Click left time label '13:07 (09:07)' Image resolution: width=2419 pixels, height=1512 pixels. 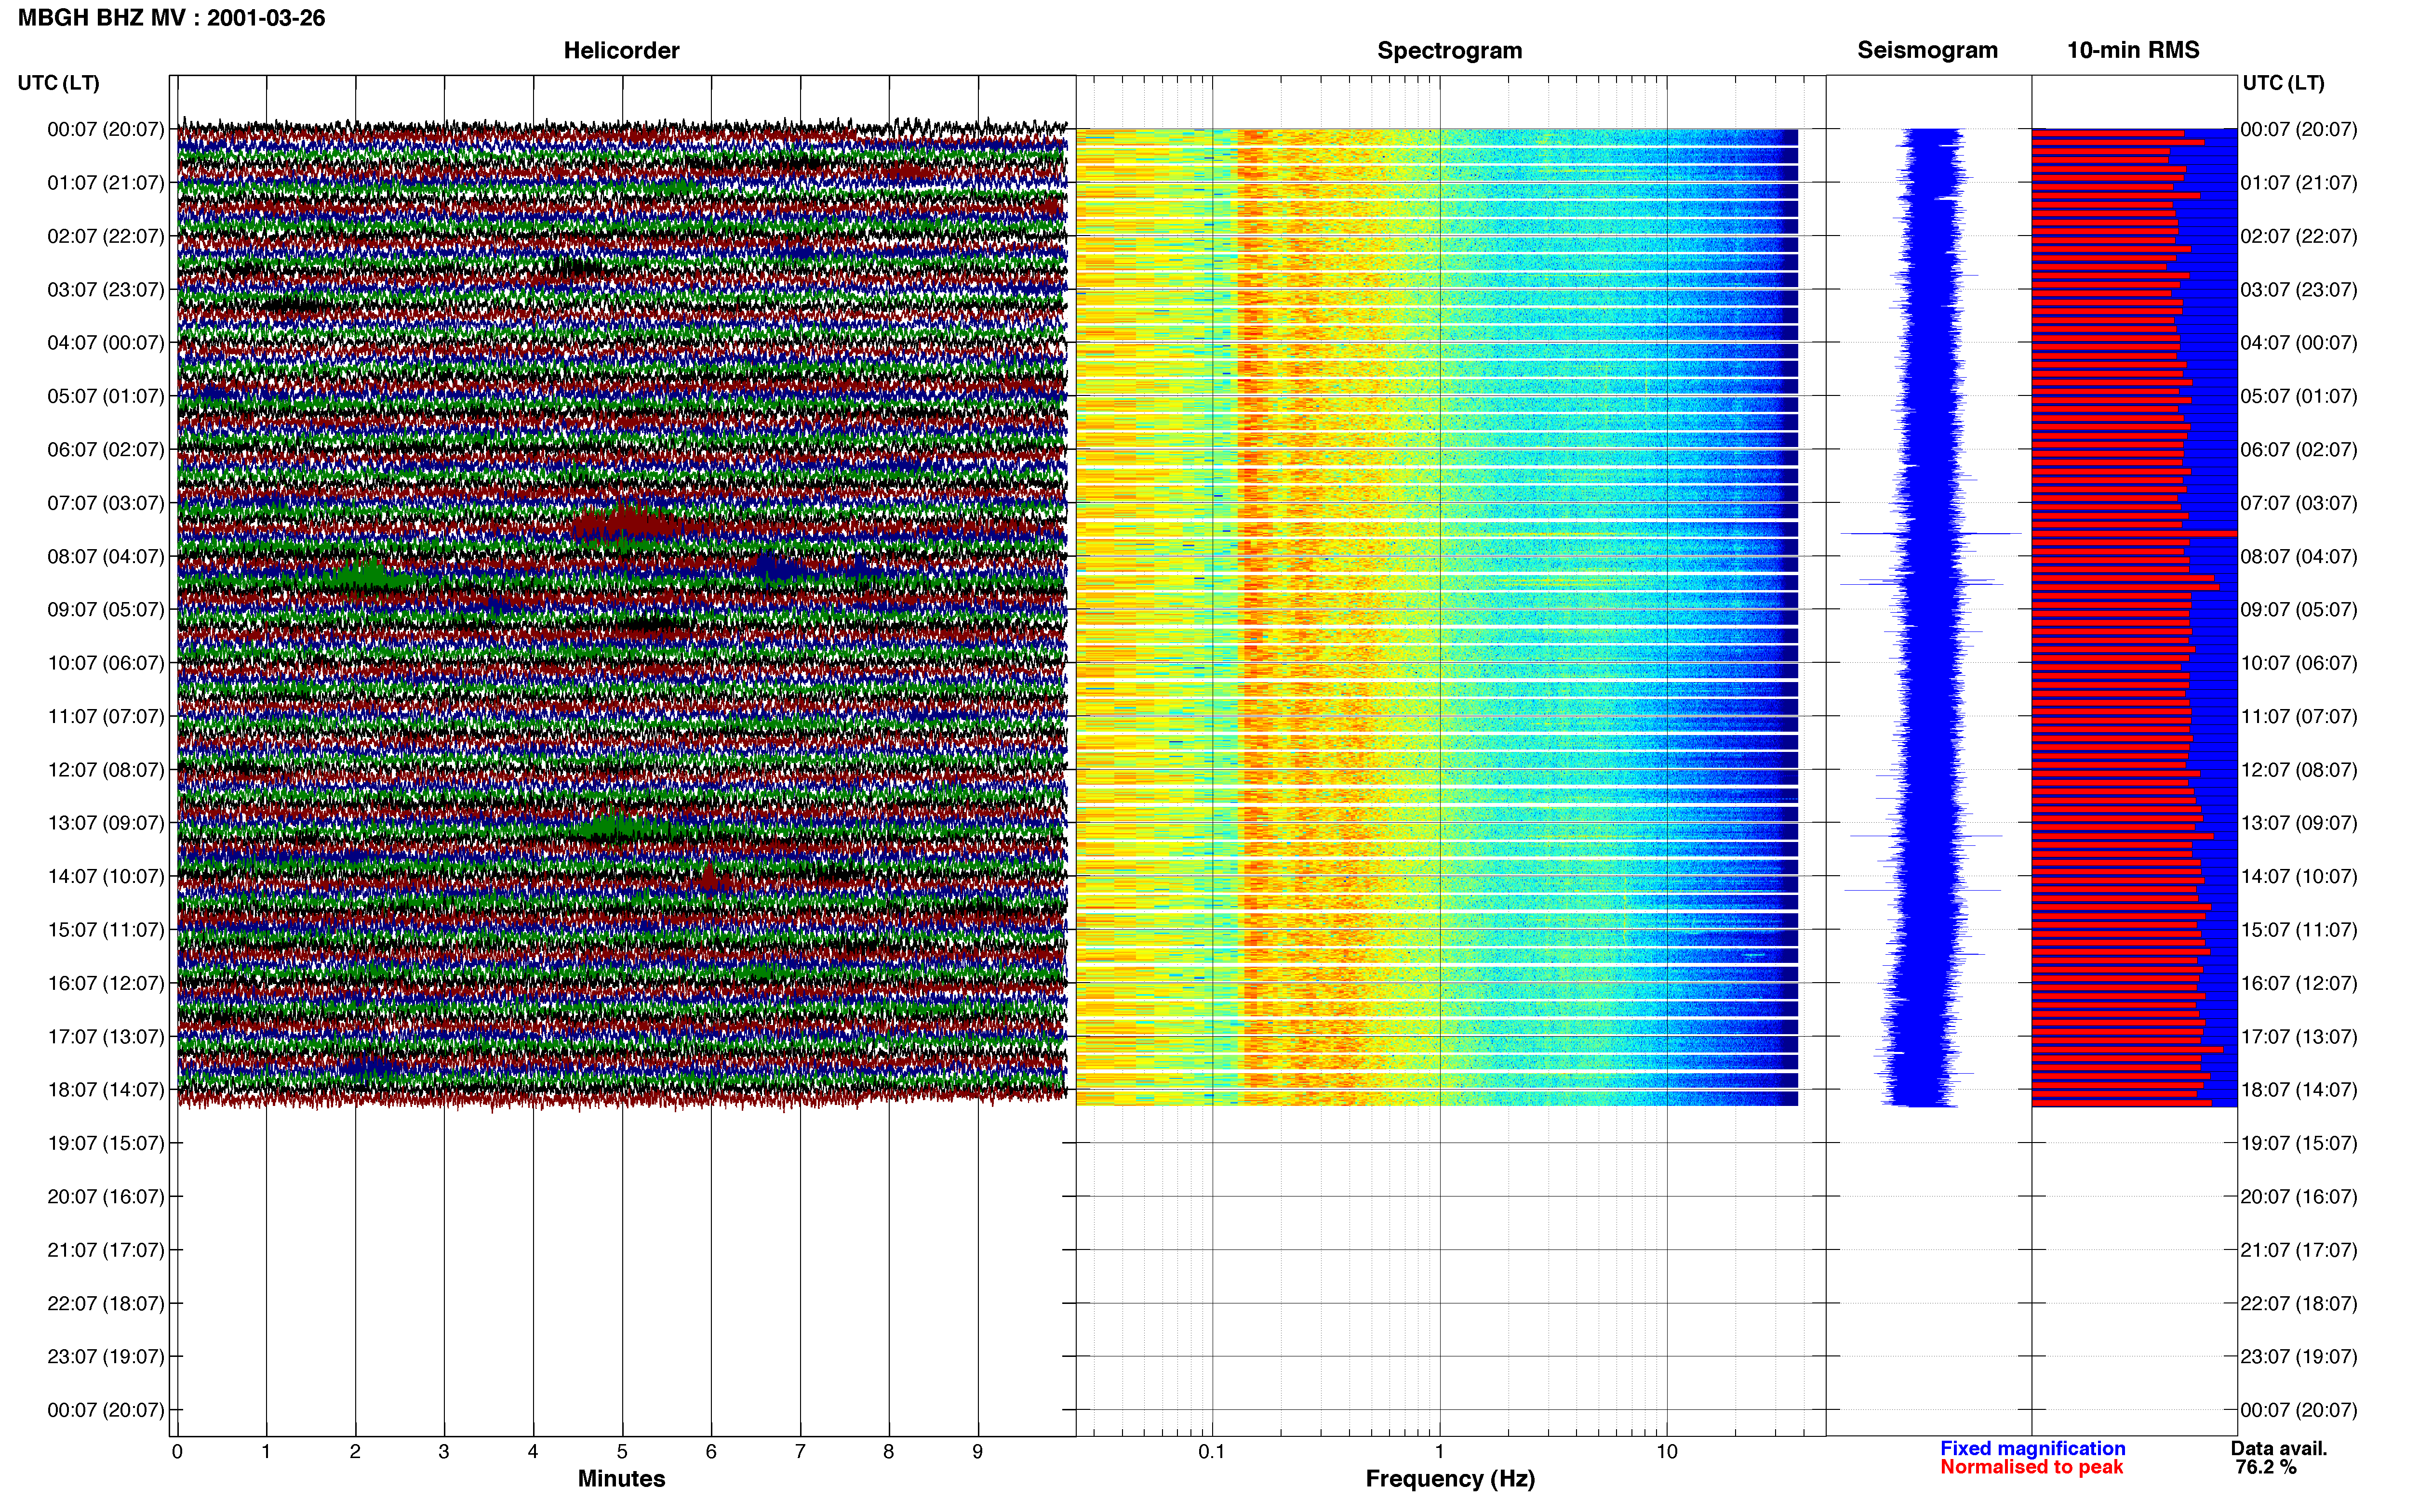pos(106,823)
